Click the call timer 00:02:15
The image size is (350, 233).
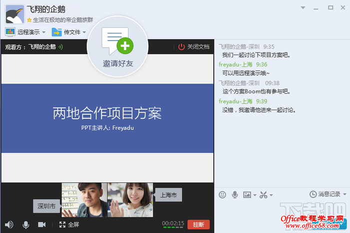tap(173, 223)
